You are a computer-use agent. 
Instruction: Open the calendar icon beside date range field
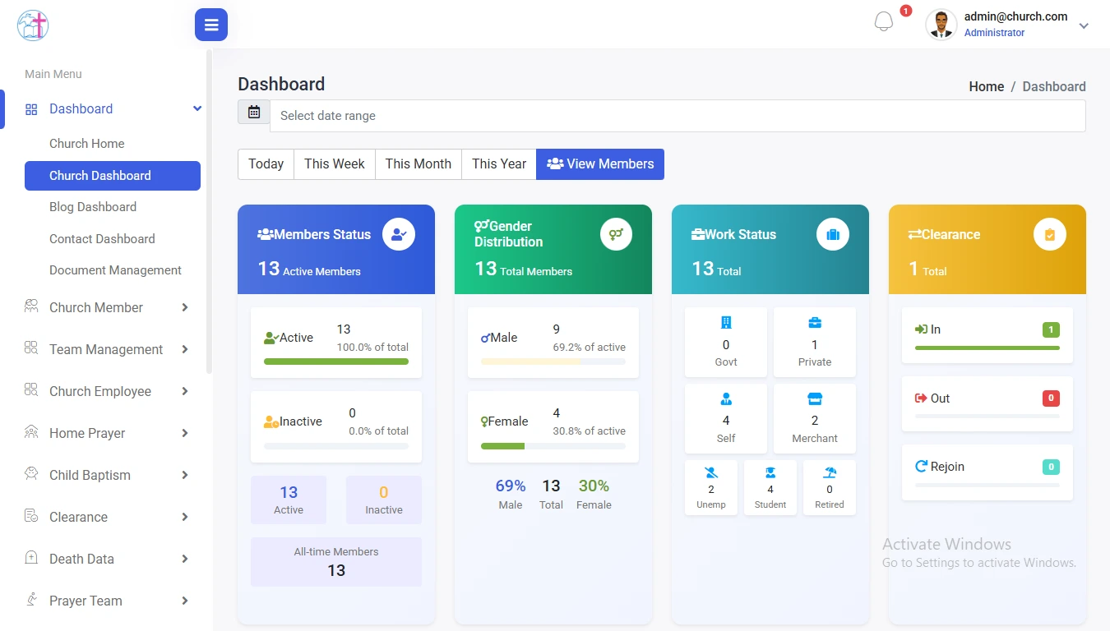click(253, 111)
